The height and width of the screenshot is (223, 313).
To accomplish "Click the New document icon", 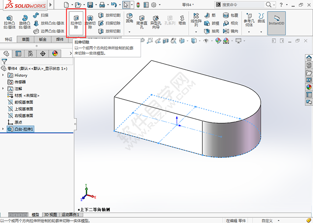I will pyautogui.click(x=66, y=4).
